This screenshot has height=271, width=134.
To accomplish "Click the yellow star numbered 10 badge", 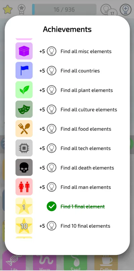I will pyautogui.click(x=24, y=225).
